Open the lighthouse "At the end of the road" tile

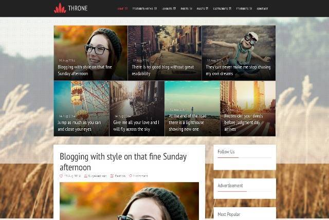point(192,109)
